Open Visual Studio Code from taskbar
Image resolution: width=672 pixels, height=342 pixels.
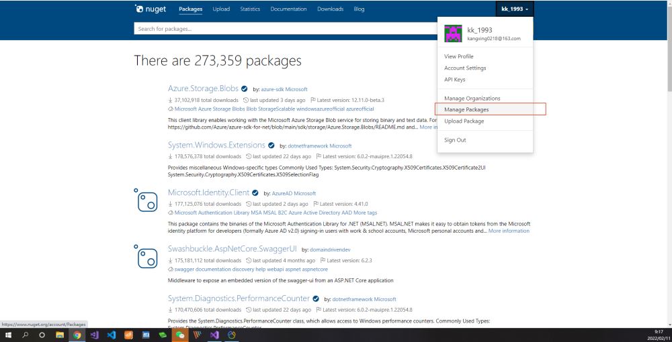point(112,335)
